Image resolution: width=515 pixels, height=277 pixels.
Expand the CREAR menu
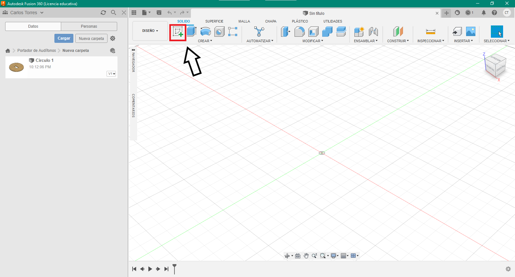click(x=205, y=41)
